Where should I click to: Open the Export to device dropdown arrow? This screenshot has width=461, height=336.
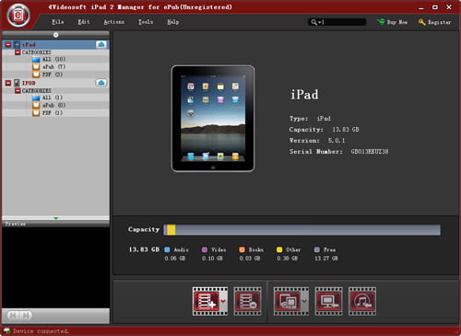coord(304,301)
